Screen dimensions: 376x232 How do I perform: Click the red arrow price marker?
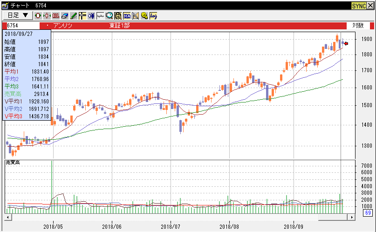[x=346, y=44]
